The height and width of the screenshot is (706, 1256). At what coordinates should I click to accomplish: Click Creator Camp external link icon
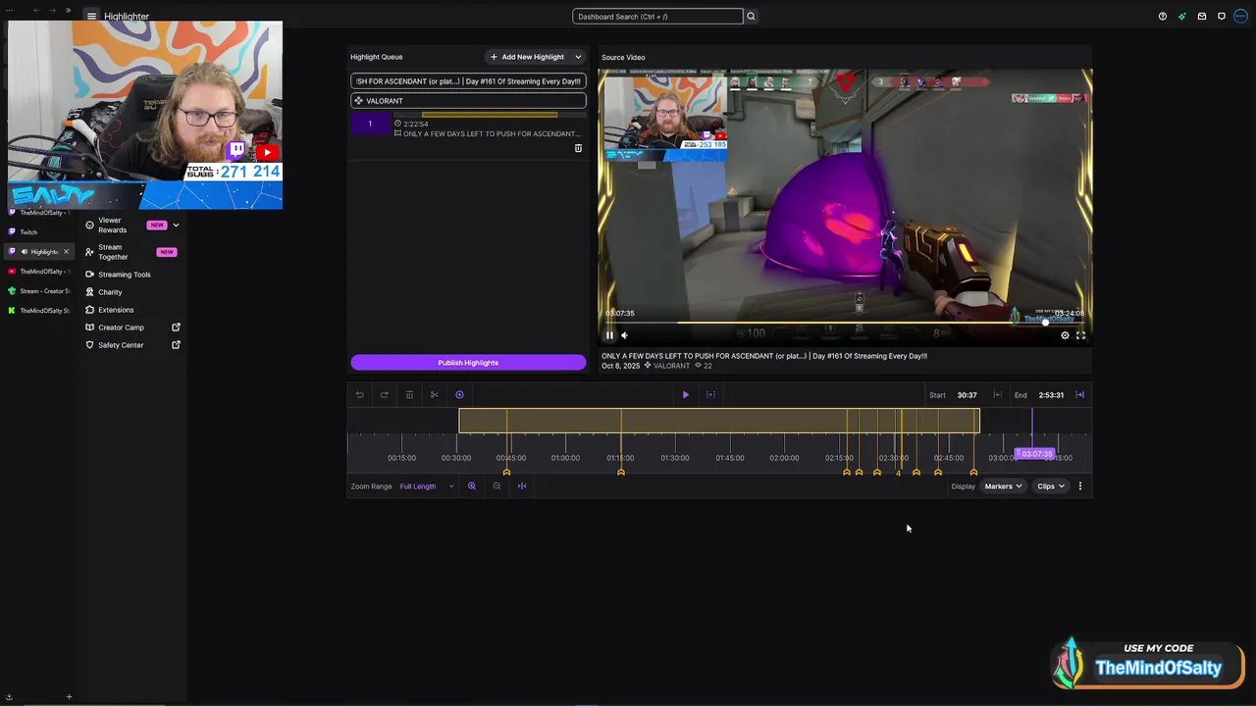click(x=177, y=328)
